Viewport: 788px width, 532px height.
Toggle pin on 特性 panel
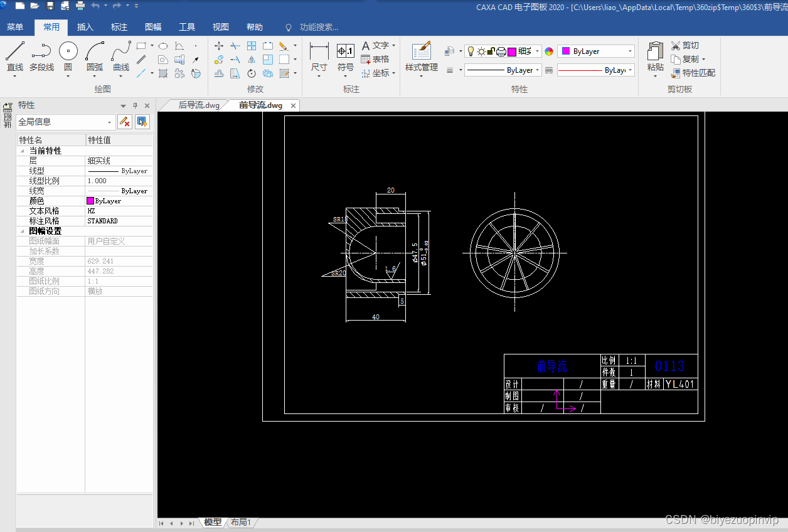tap(135, 105)
